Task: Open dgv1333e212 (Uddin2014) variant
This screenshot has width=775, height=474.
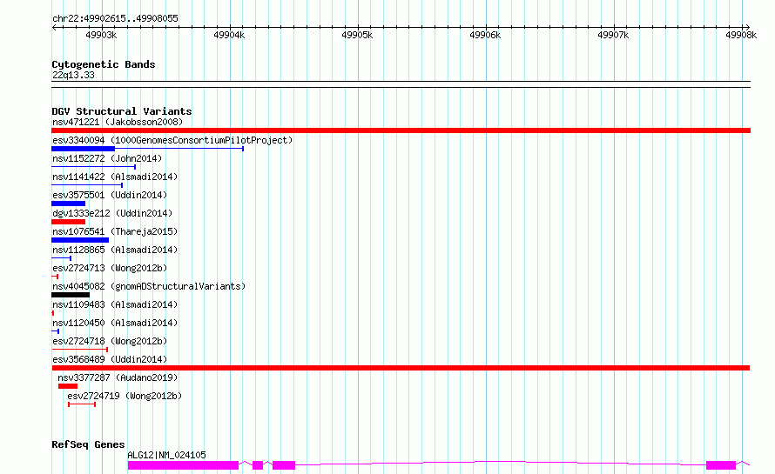Action: click(112, 213)
